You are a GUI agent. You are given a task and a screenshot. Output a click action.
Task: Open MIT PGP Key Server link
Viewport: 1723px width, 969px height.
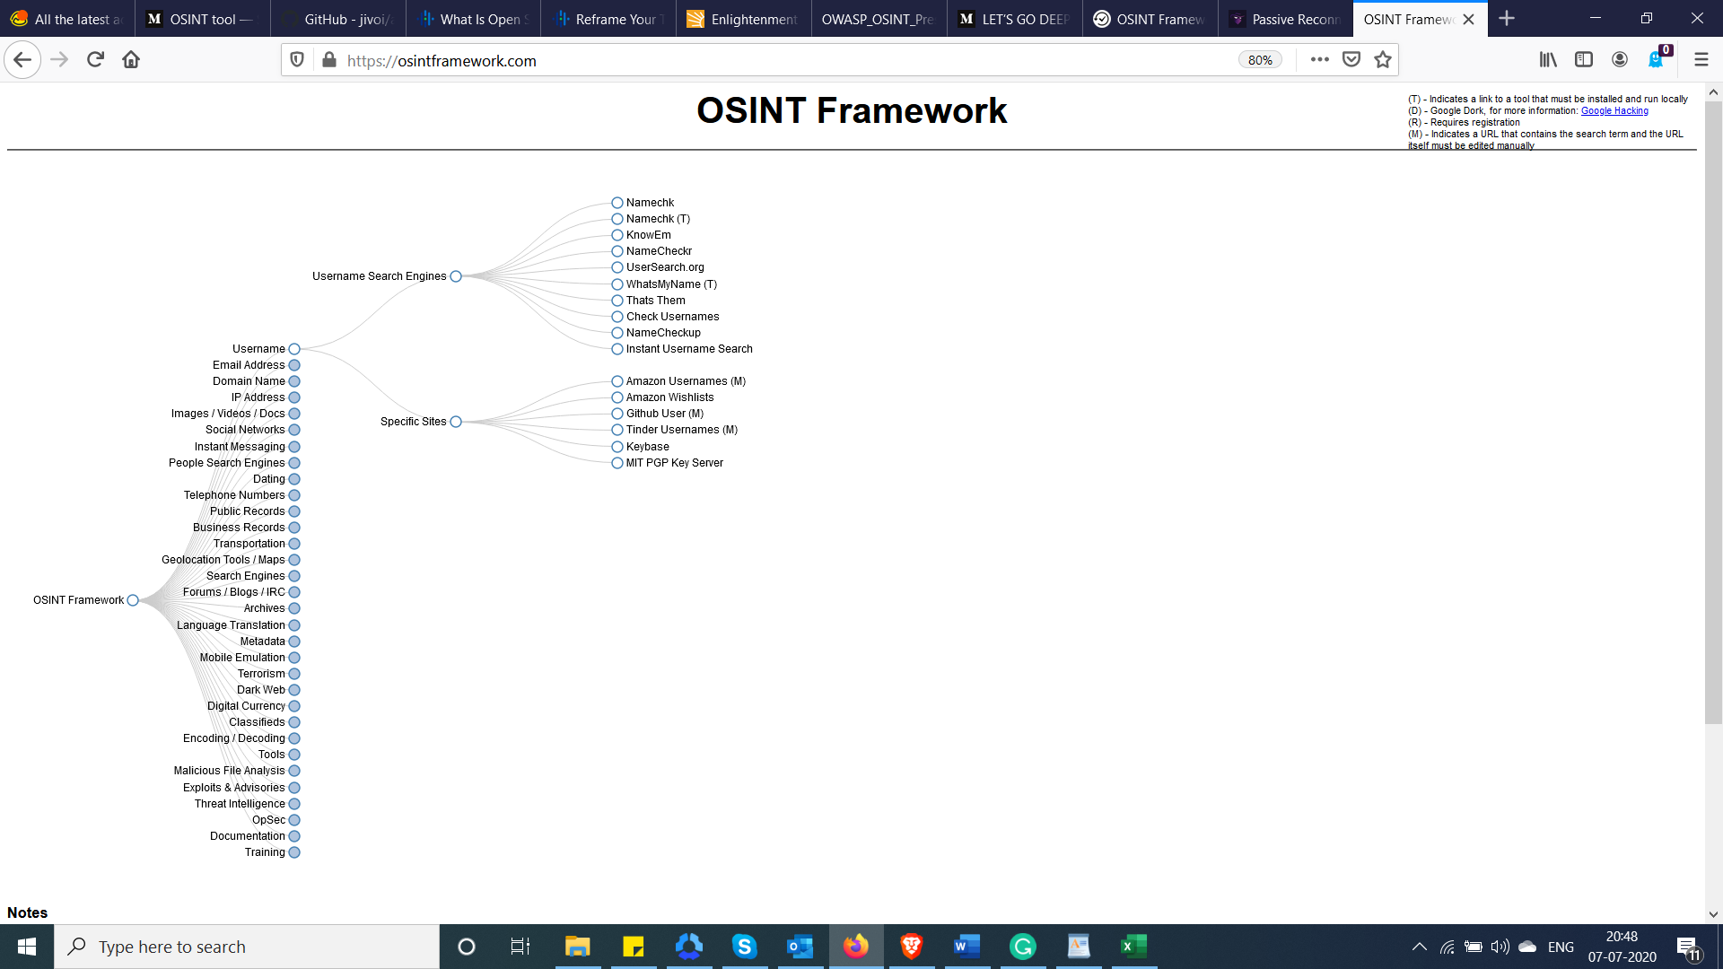[674, 463]
